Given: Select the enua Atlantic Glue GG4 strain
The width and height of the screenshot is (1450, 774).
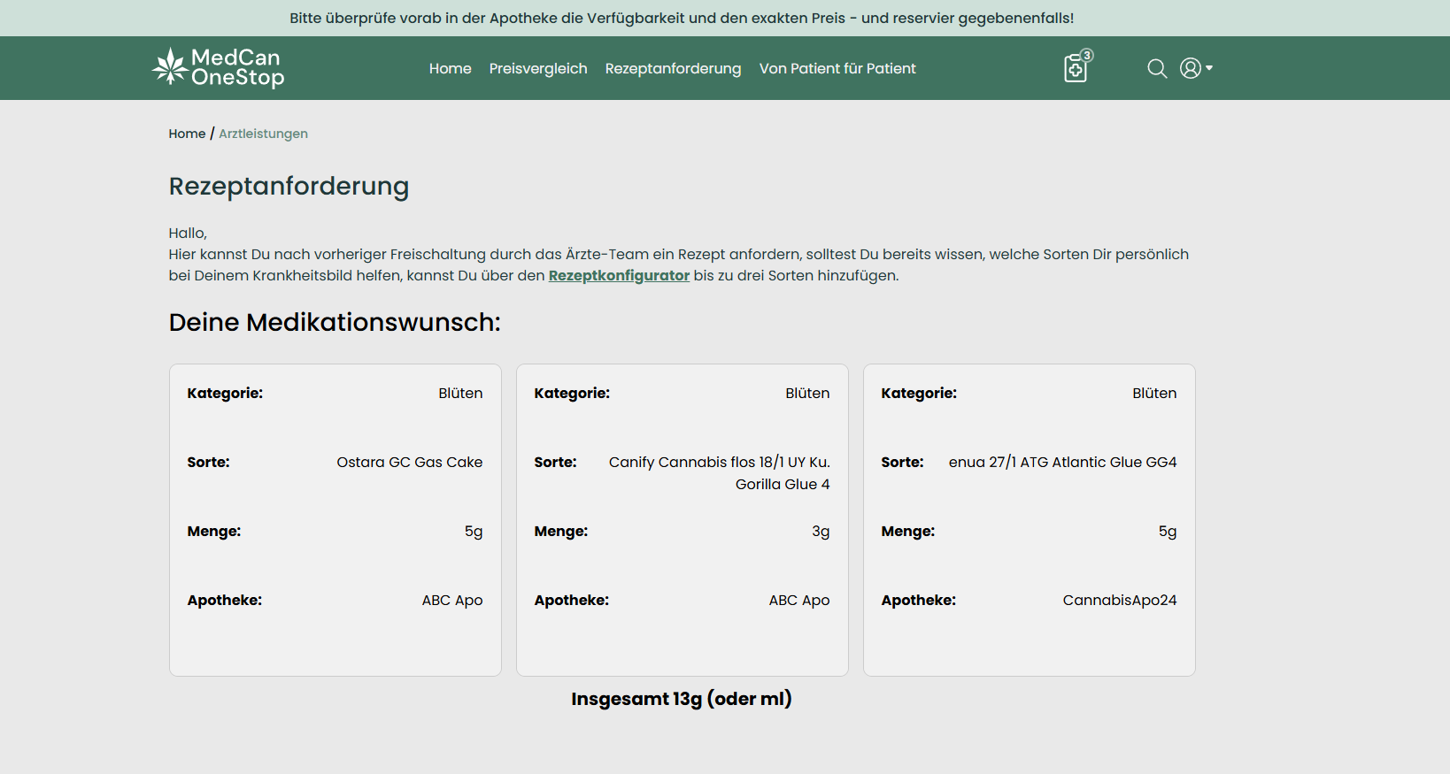Looking at the screenshot, I should pos(1062,462).
